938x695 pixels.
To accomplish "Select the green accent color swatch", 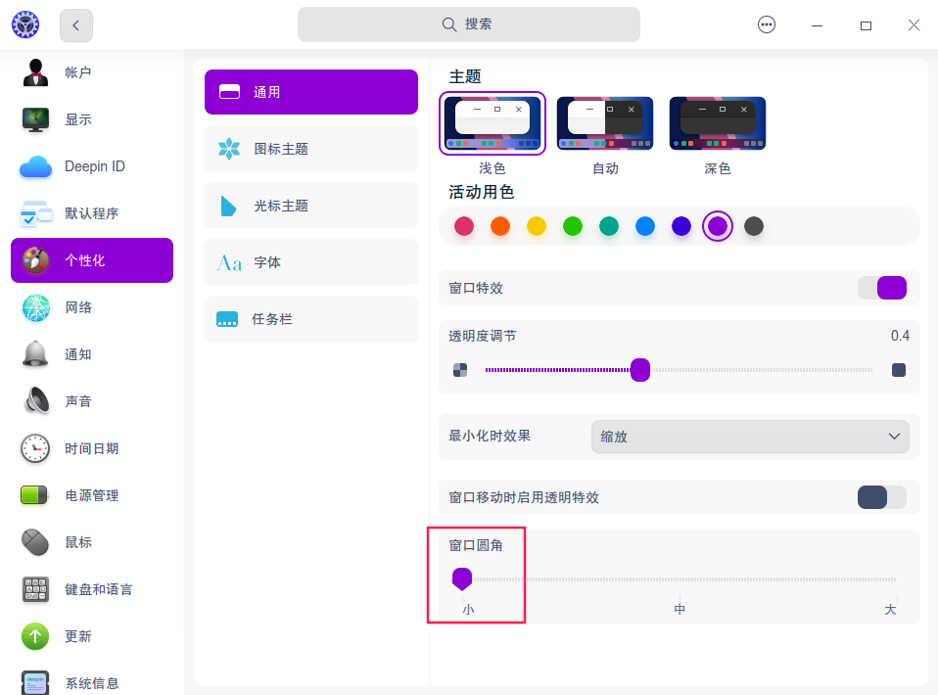I will click(573, 225).
